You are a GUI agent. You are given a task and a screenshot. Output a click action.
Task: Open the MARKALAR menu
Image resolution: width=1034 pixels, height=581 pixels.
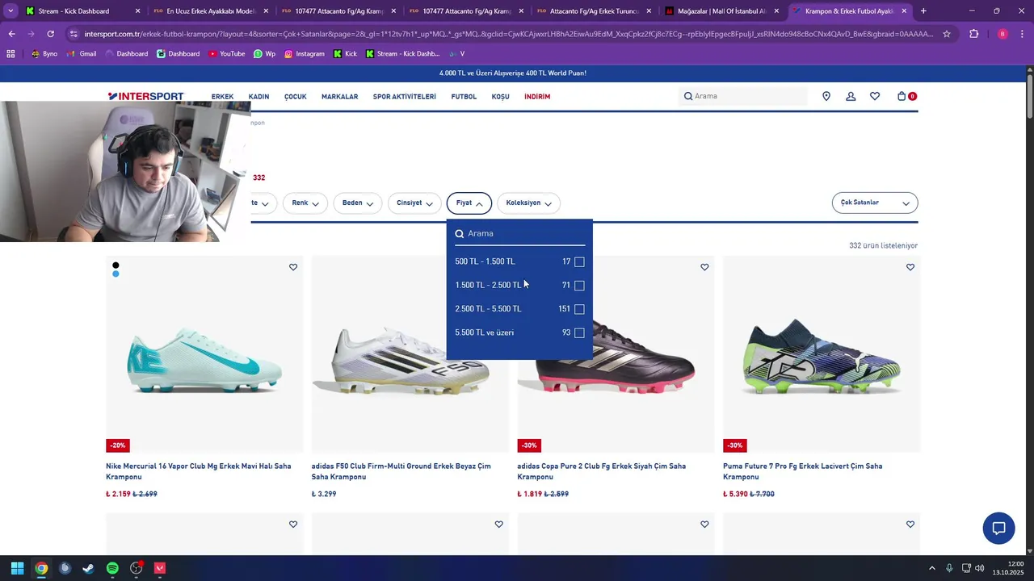click(x=340, y=97)
